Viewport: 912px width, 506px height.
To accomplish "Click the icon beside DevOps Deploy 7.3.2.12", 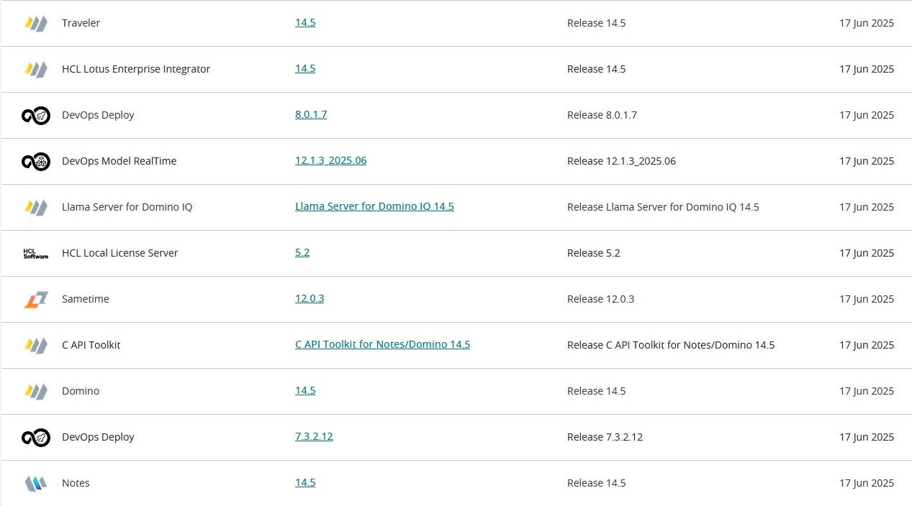I will pos(35,437).
